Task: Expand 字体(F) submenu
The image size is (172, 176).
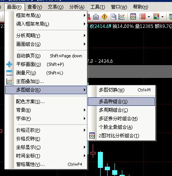Action: coord(46,119)
